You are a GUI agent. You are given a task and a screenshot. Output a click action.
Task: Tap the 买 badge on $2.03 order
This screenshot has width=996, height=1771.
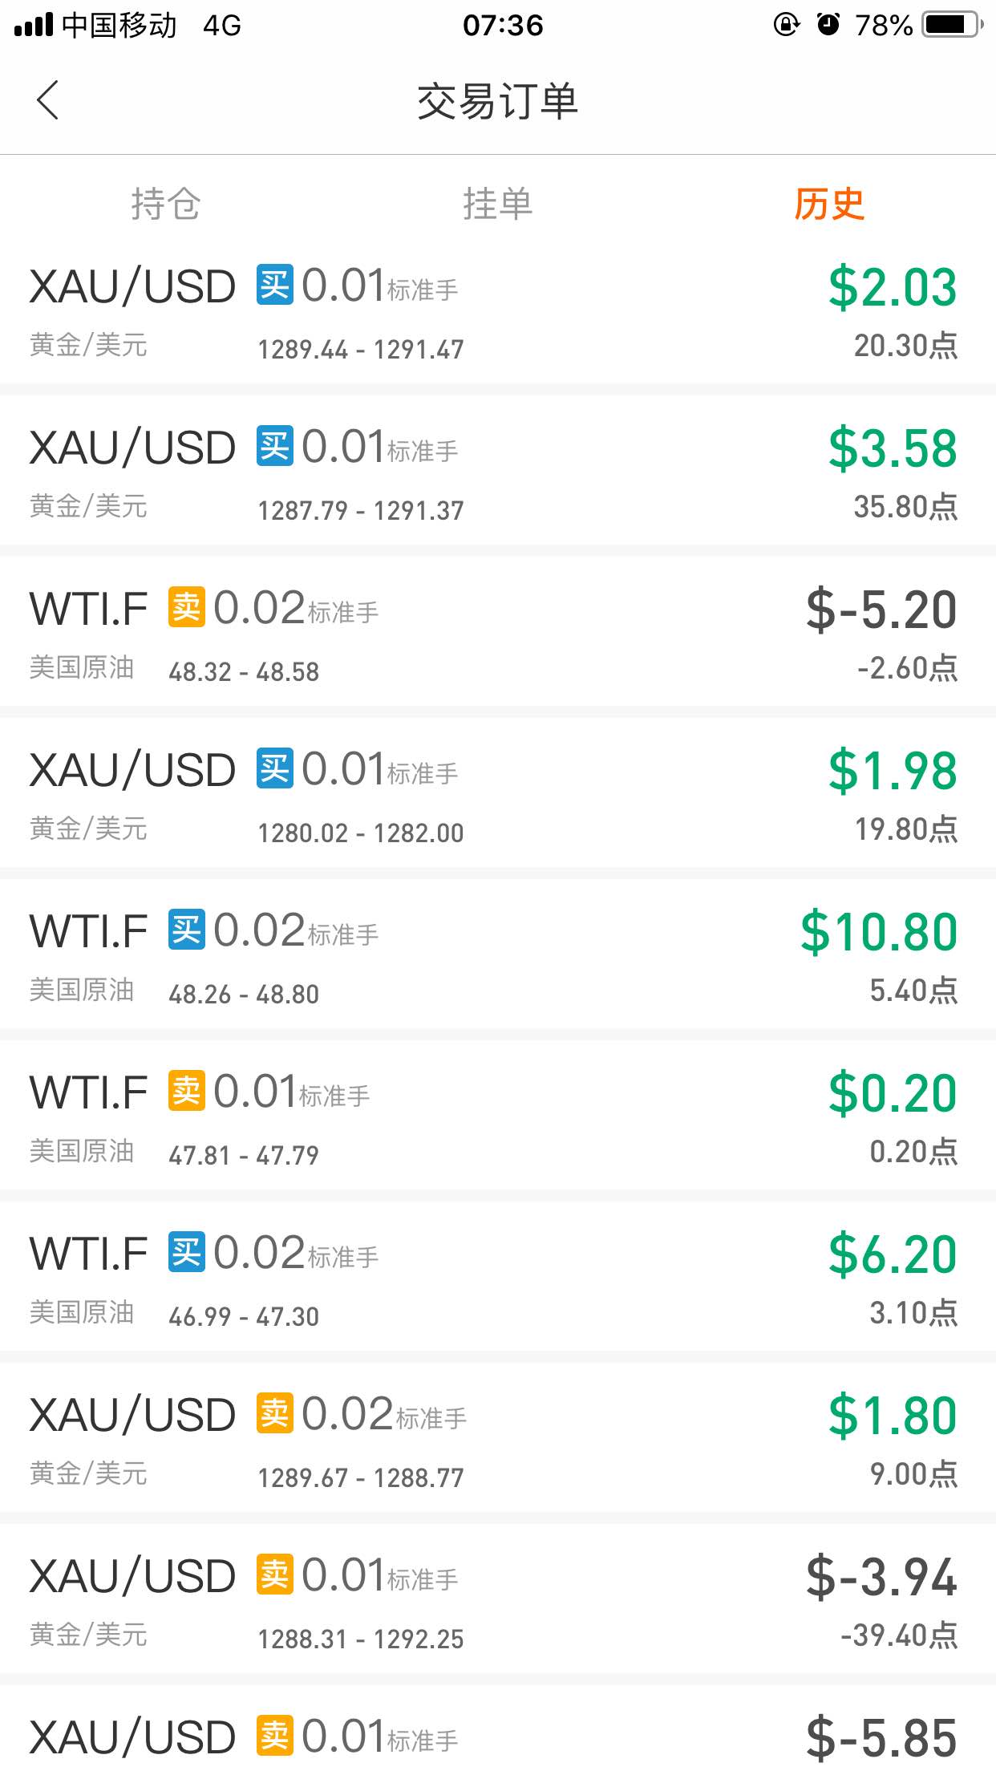point(275,285)
